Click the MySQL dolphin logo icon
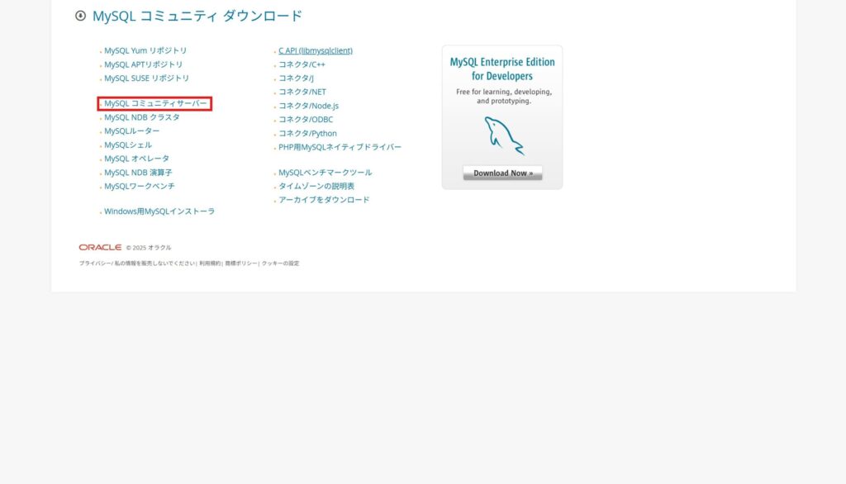This screenshot has width=846, height=484. pyautogui.click(x=503, y=136)
